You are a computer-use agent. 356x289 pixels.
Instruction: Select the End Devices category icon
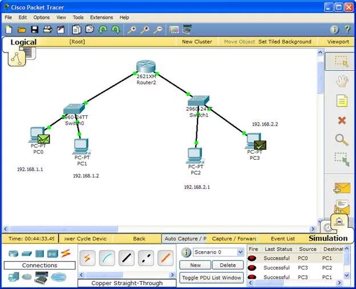pos(14,277)
